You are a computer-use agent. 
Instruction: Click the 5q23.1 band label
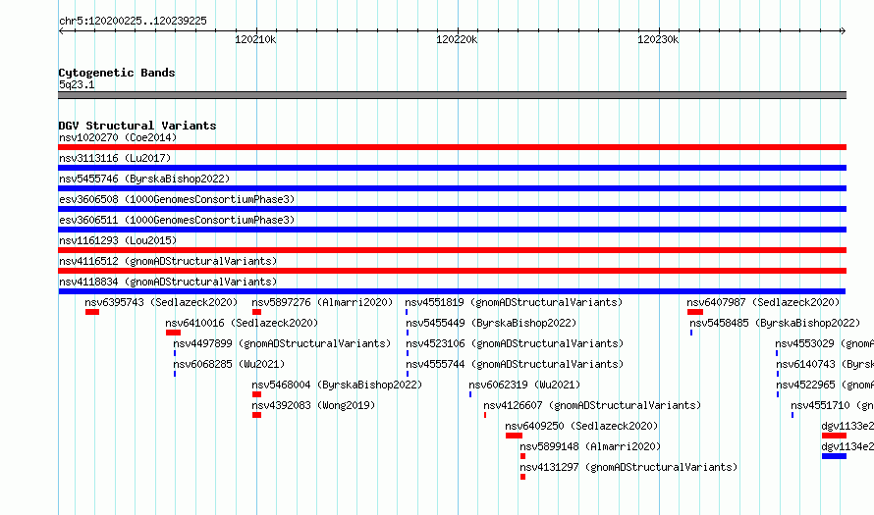[x=77, y=84]
